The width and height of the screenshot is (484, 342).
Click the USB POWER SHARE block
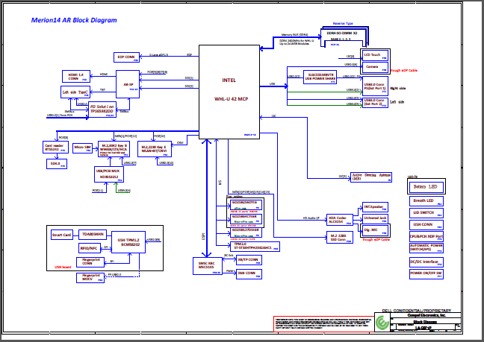coord(319,76)
